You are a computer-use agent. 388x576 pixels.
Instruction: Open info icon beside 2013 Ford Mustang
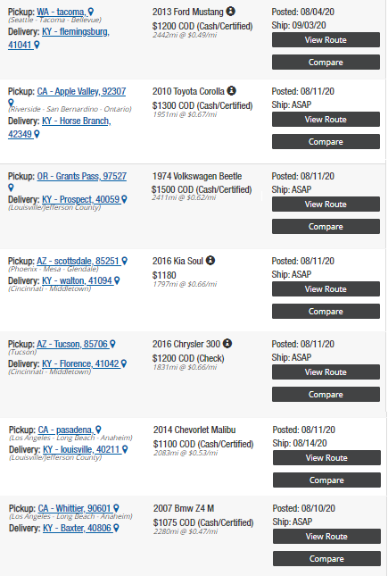230,12
